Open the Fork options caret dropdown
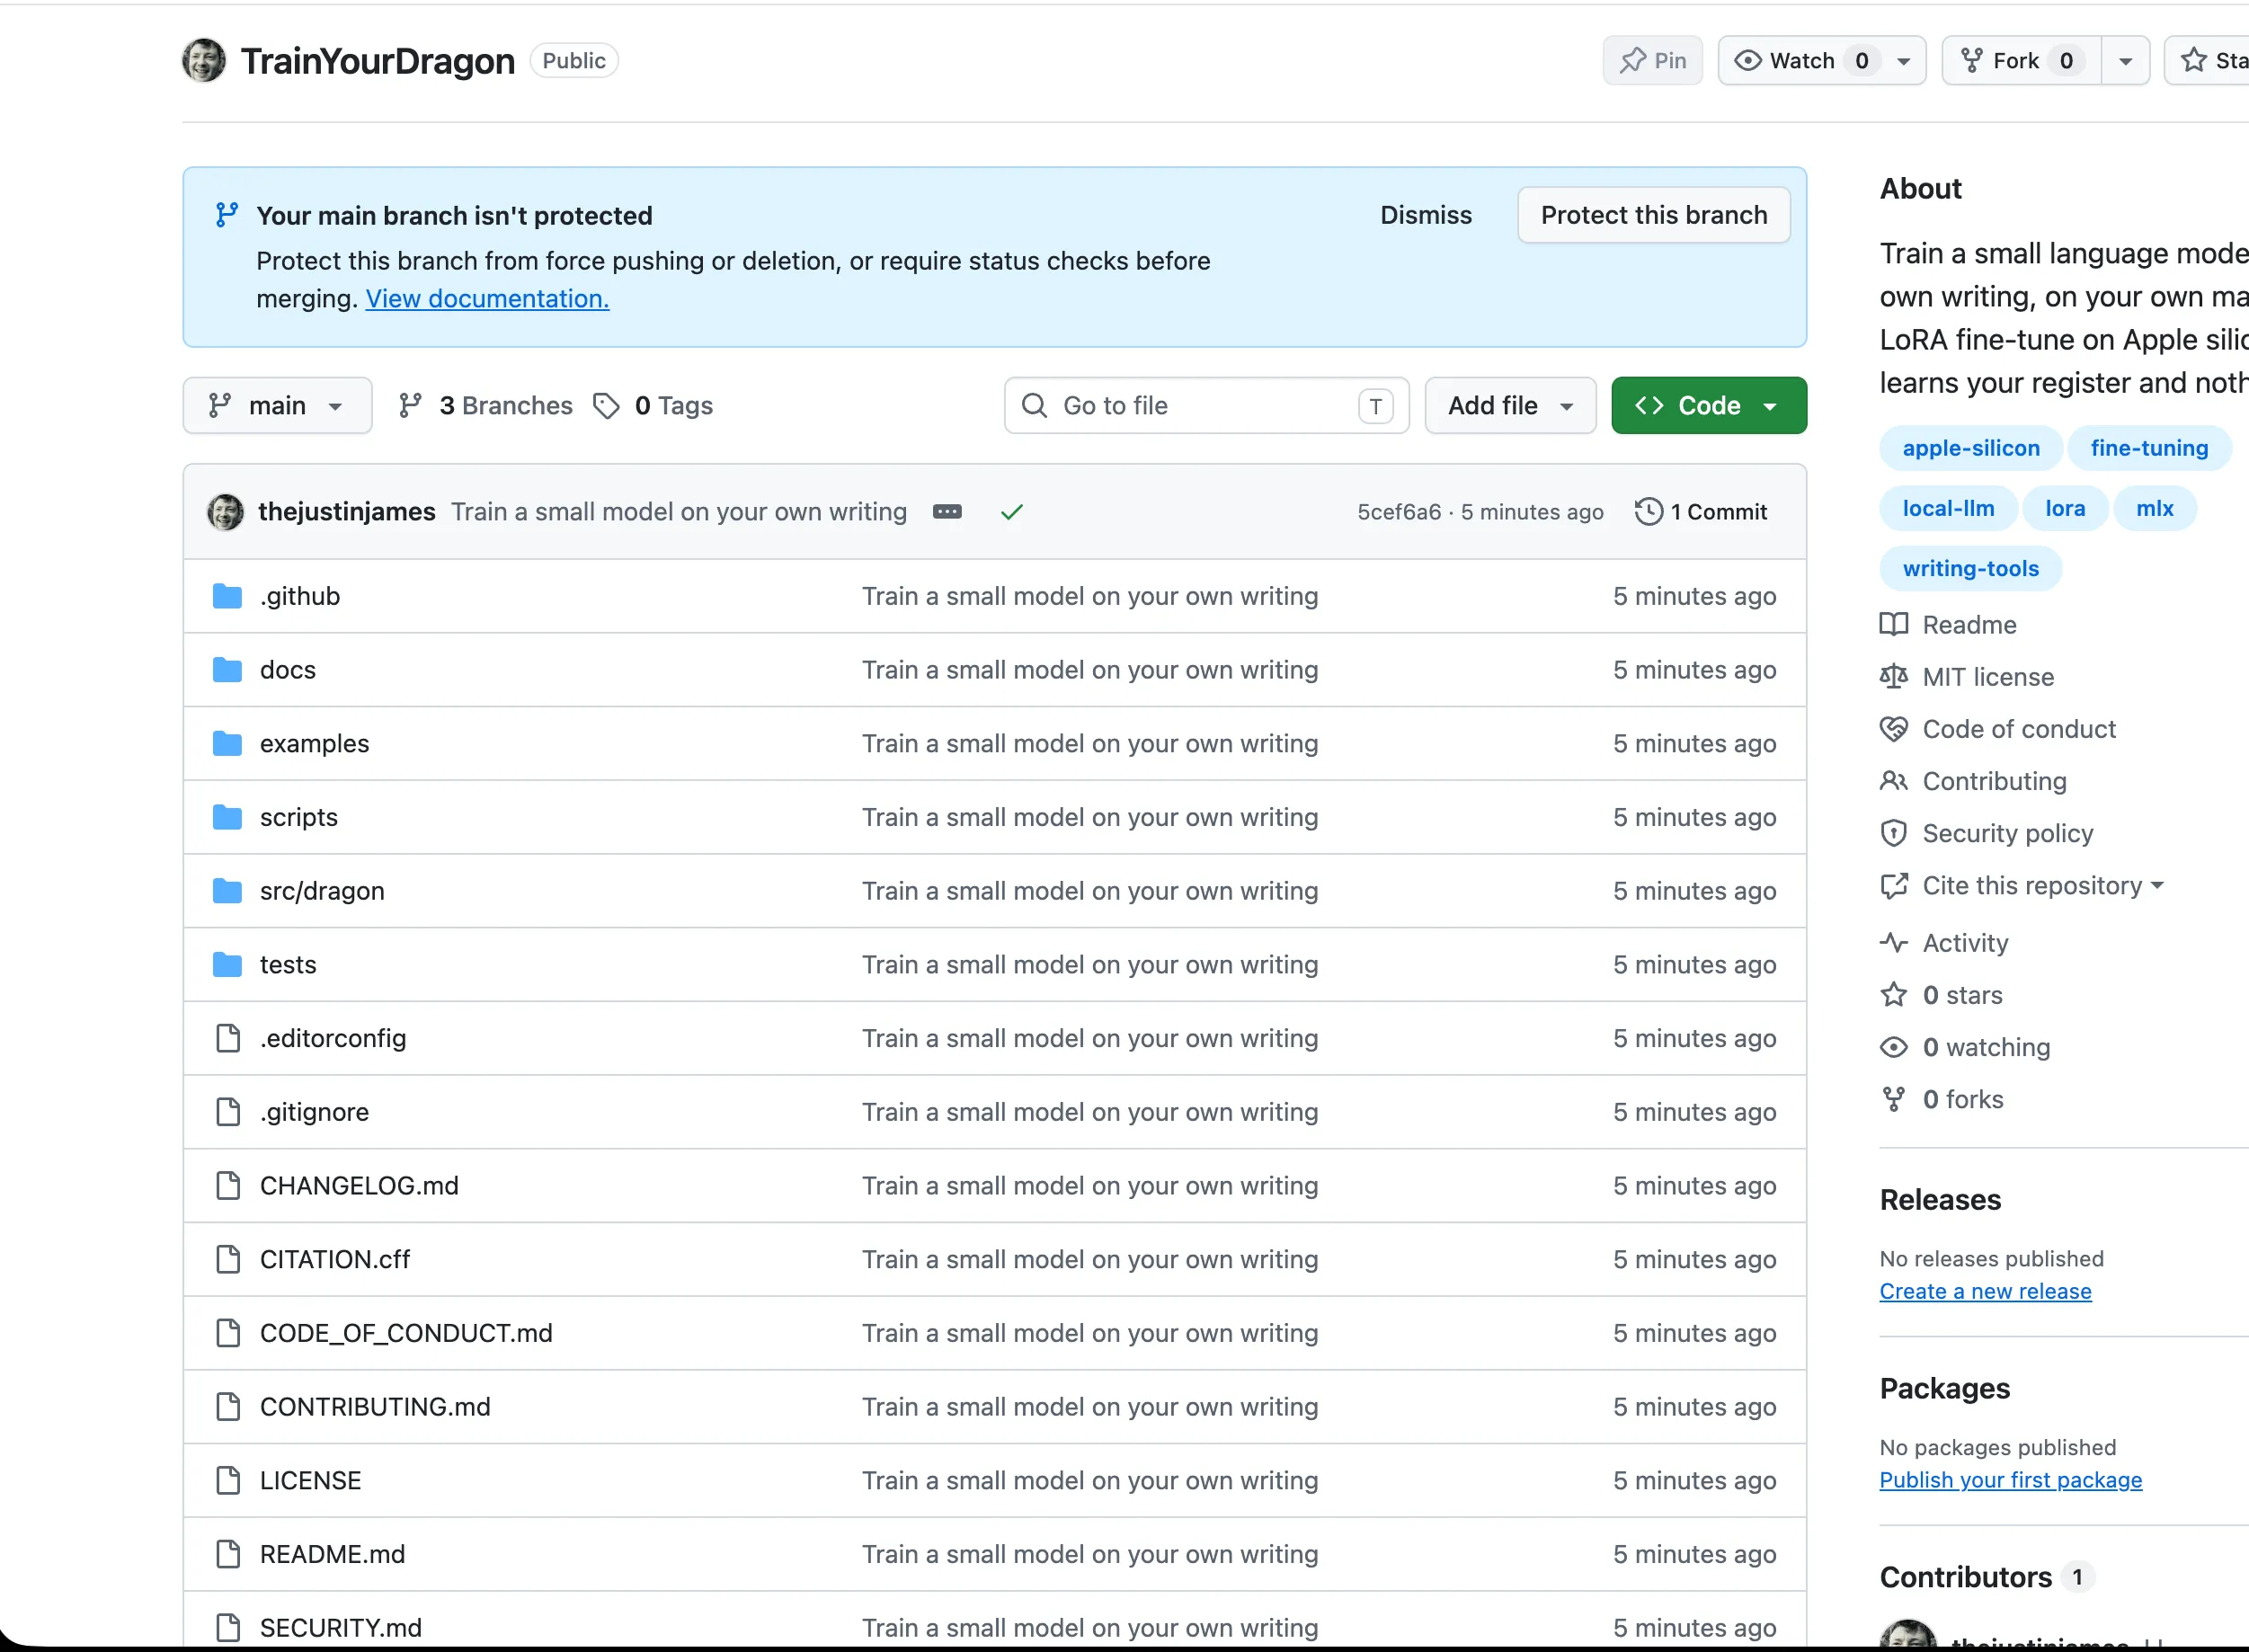This screenshot has height=1652, width=2249. [2126, 61]
